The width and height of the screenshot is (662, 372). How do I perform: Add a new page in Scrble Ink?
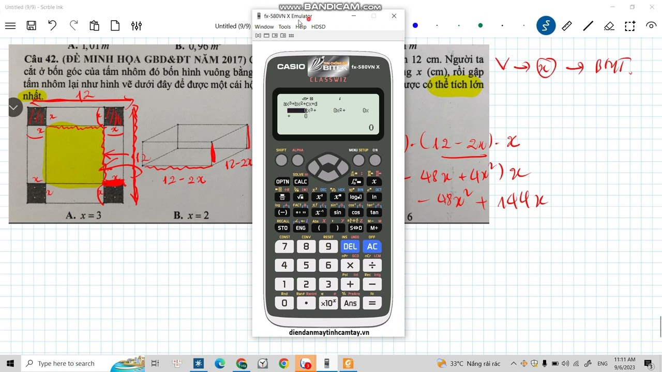pos(115,26)
